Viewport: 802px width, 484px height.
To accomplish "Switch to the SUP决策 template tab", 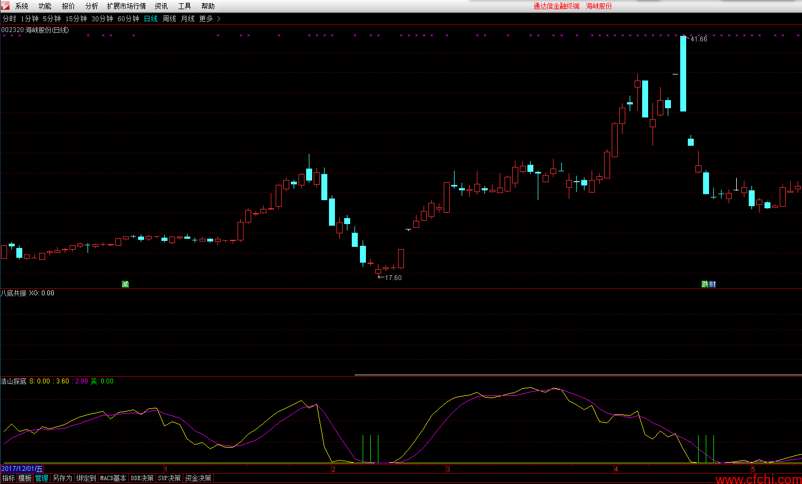I will [169, 478].
